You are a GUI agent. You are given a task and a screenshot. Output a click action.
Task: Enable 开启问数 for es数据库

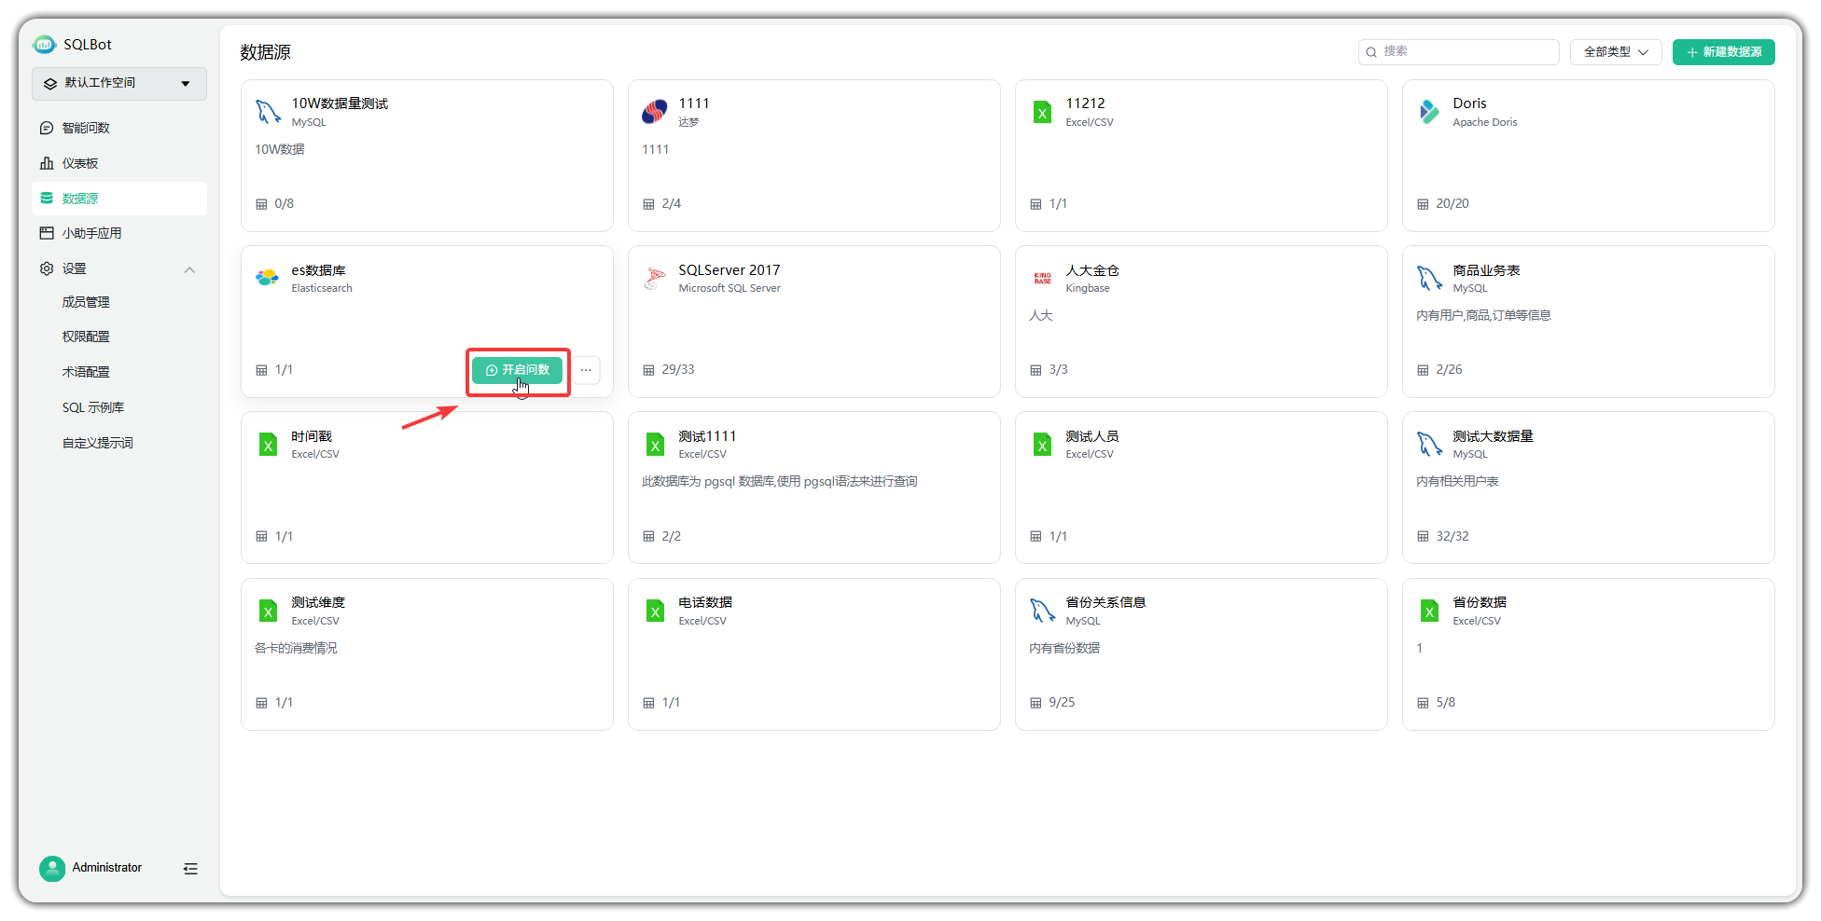coord(518,370)
